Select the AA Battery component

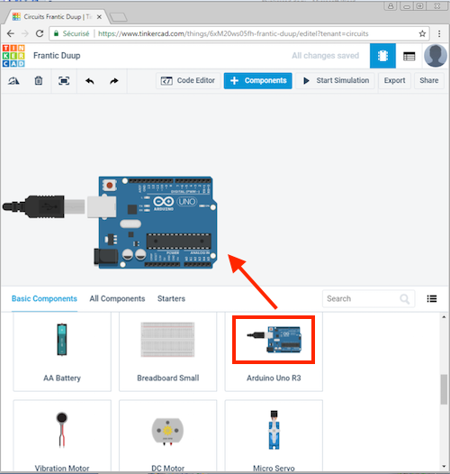[62, 351]
